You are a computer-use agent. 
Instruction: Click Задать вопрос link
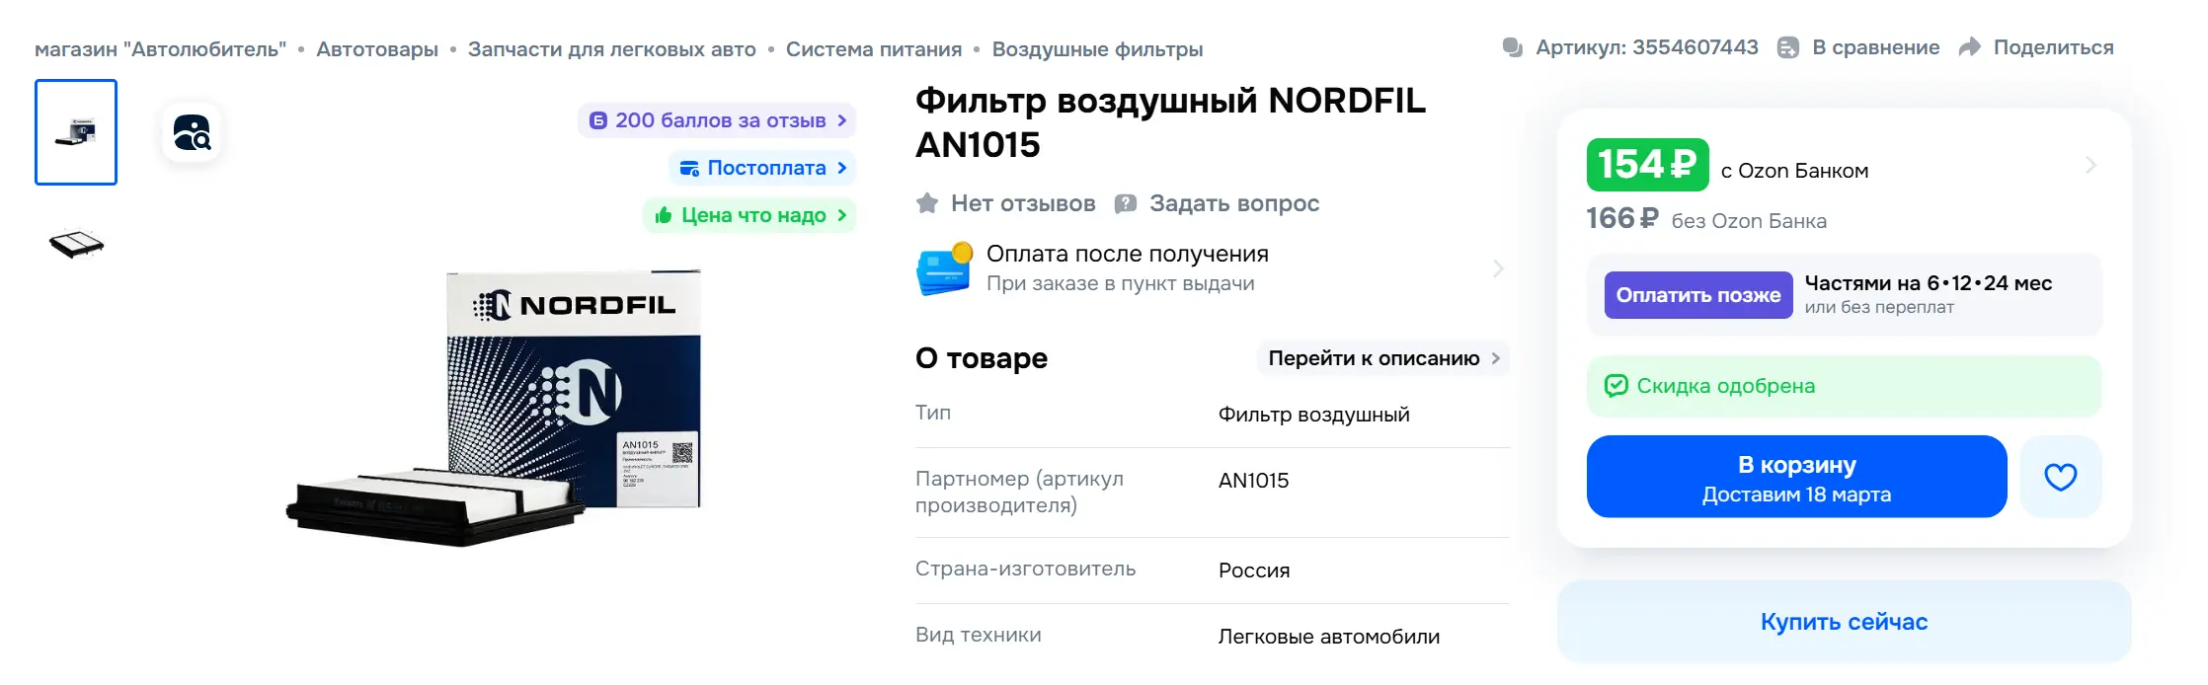pyautogui.click(x=1234, y=203)
